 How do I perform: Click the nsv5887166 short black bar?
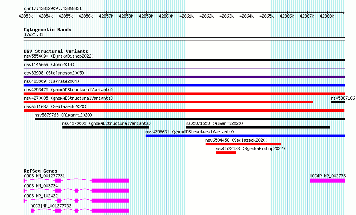338,102
